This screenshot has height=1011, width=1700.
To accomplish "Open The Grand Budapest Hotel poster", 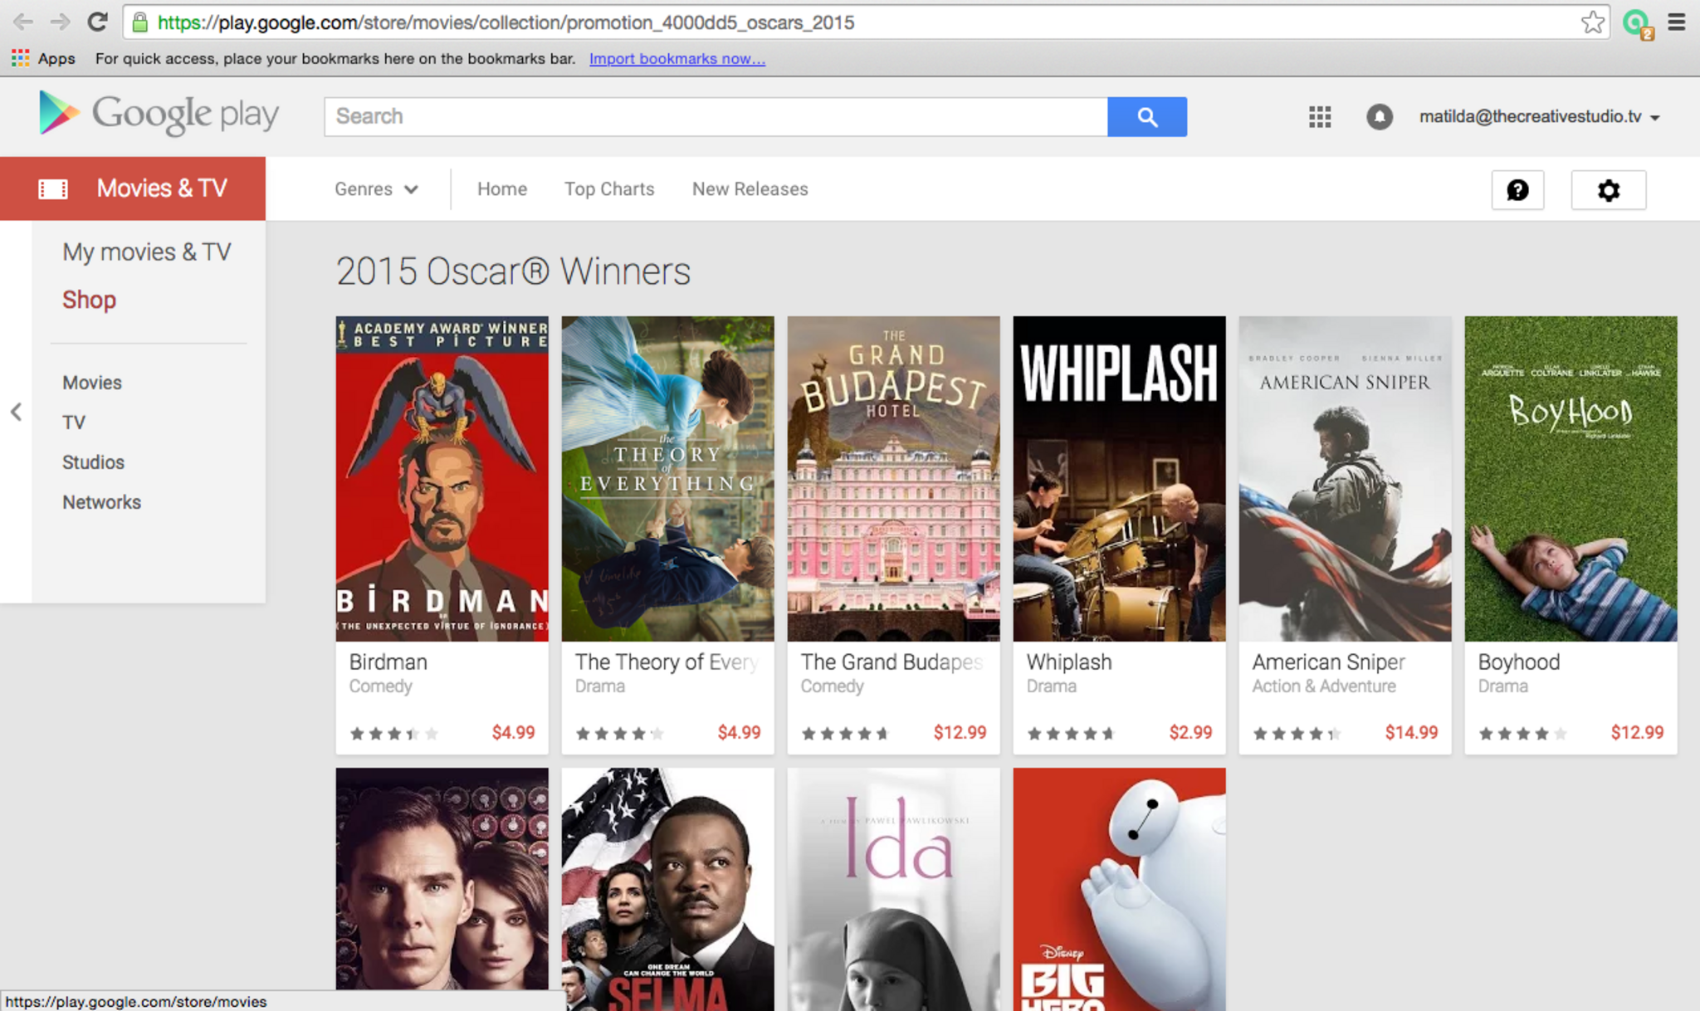I will point(893,478).
